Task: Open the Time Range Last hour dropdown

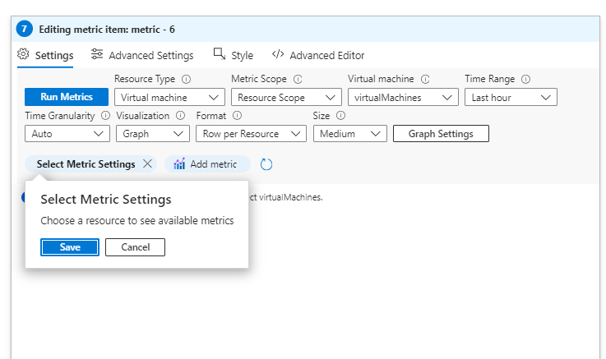Action: 511,97
